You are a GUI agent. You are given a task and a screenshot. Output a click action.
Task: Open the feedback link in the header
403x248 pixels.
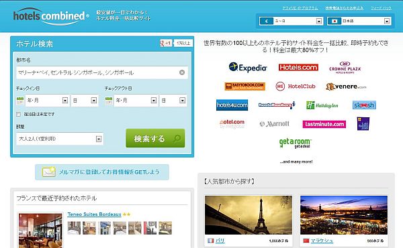pyautogui.click(x=381, y=8)
